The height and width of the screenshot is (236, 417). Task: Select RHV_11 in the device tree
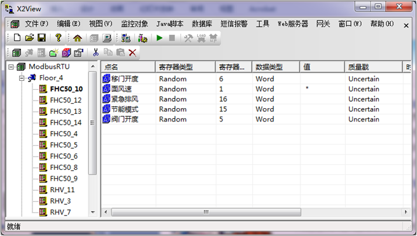coord(62,190)
